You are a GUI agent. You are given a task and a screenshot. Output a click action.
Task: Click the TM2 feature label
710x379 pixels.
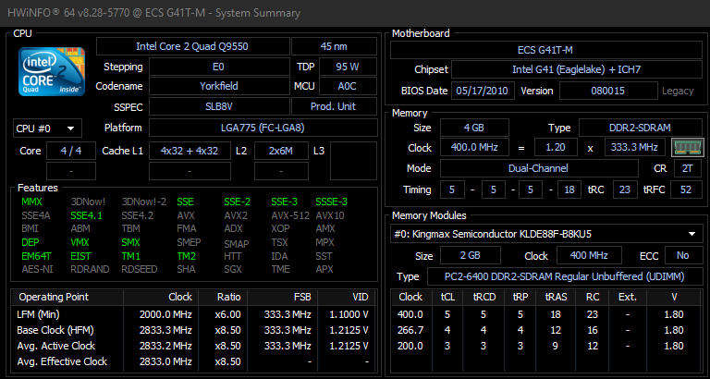click(186, 256)
